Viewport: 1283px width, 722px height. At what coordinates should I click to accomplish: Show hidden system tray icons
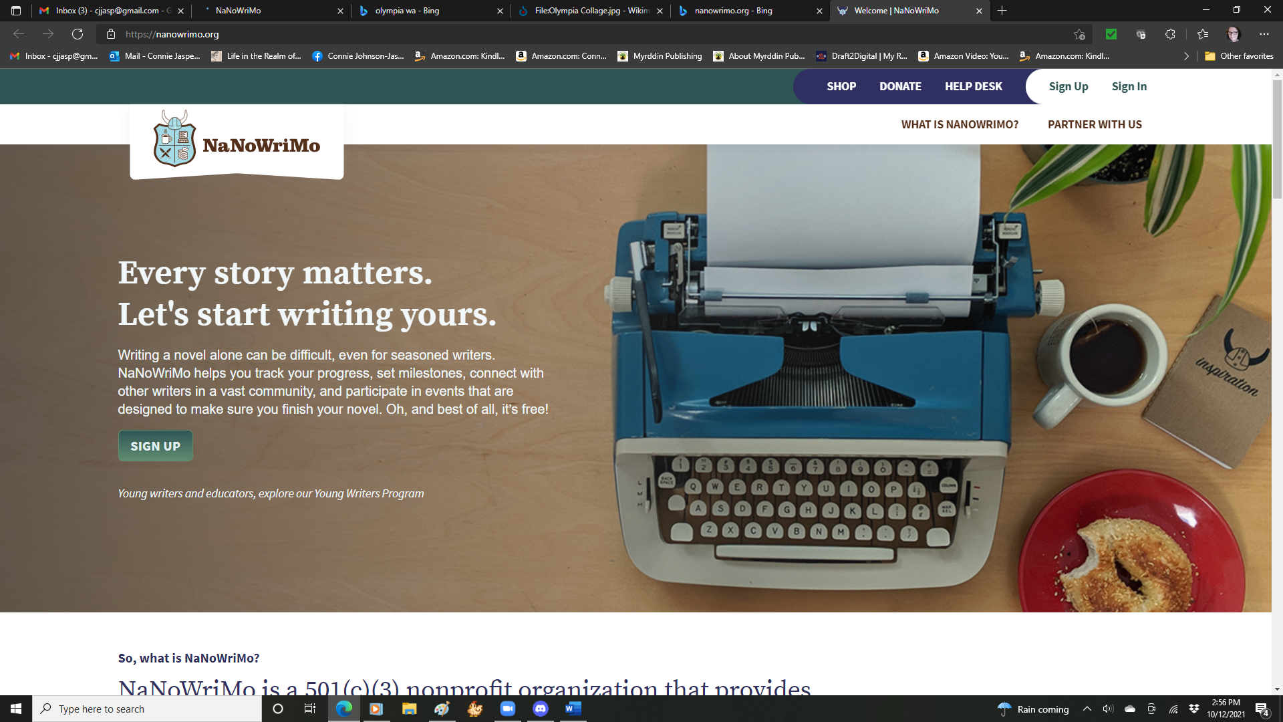[x=1087, y=709]
